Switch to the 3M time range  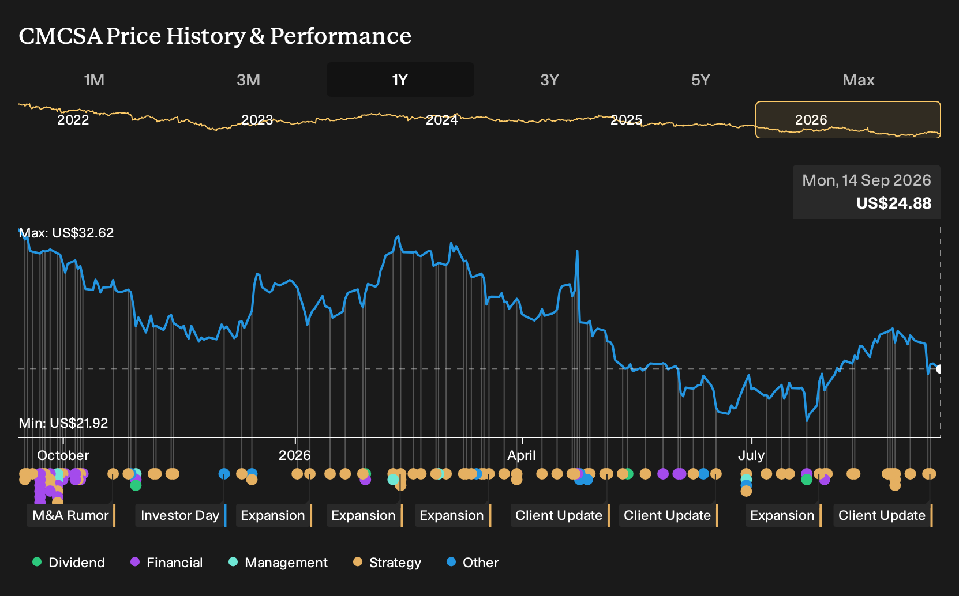click(x=248, y=80)
